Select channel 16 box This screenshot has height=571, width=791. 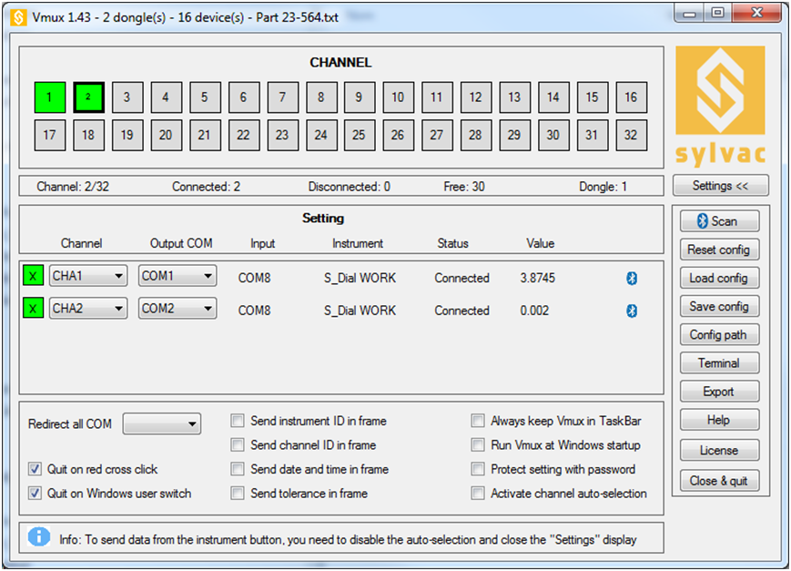(x=632, y=97)
